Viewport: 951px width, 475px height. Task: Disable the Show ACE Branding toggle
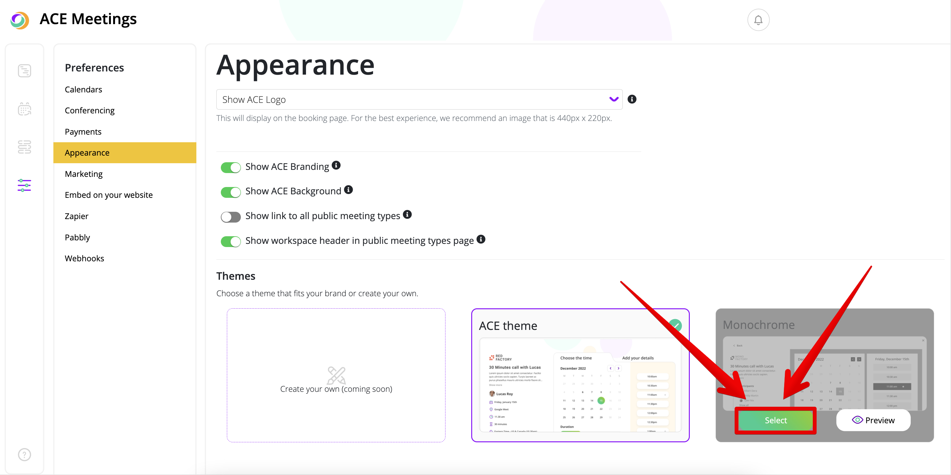[x=231, y=167]
